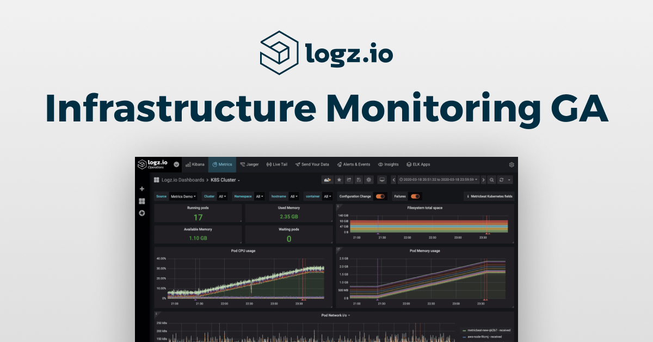The image size is (653, 342).
Task: Click the Available Memory value 1.10 GB
Action: (x=198, y=238)
